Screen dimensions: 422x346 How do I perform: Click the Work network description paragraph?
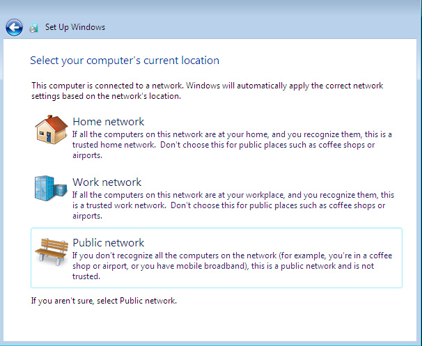coord(233,205)
